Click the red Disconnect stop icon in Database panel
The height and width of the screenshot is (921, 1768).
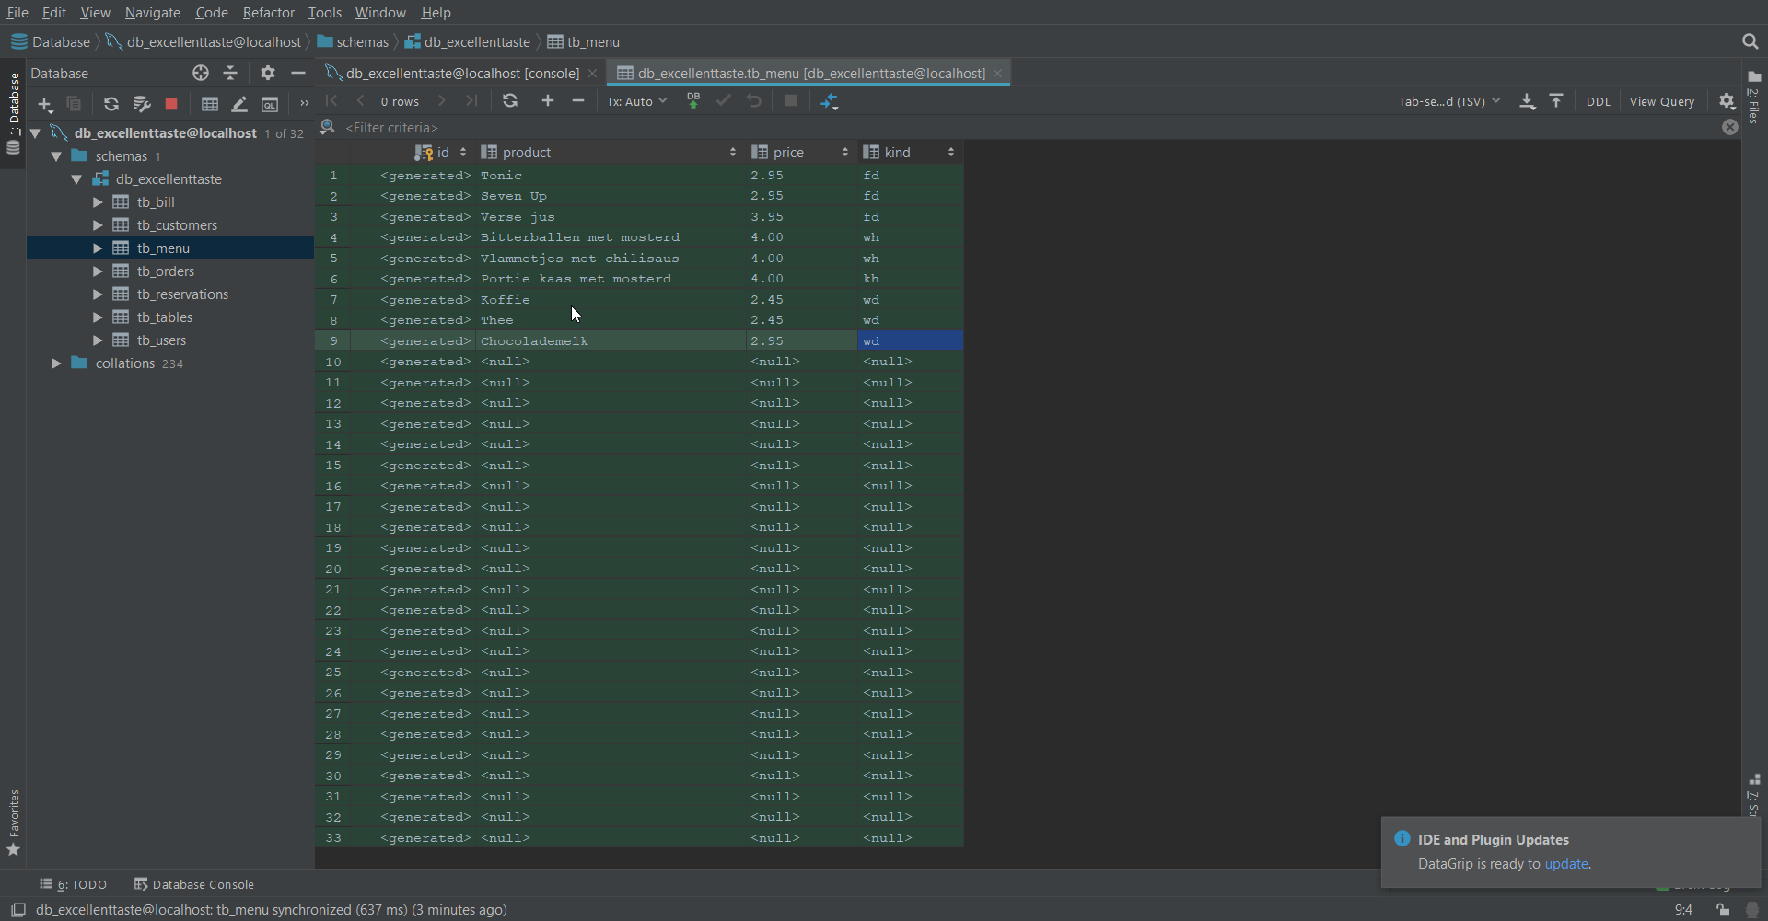170,104
